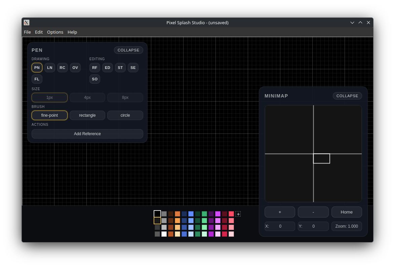Click the plus icon to add a palette color
This screenshot has height=268, width=395.
238,214
